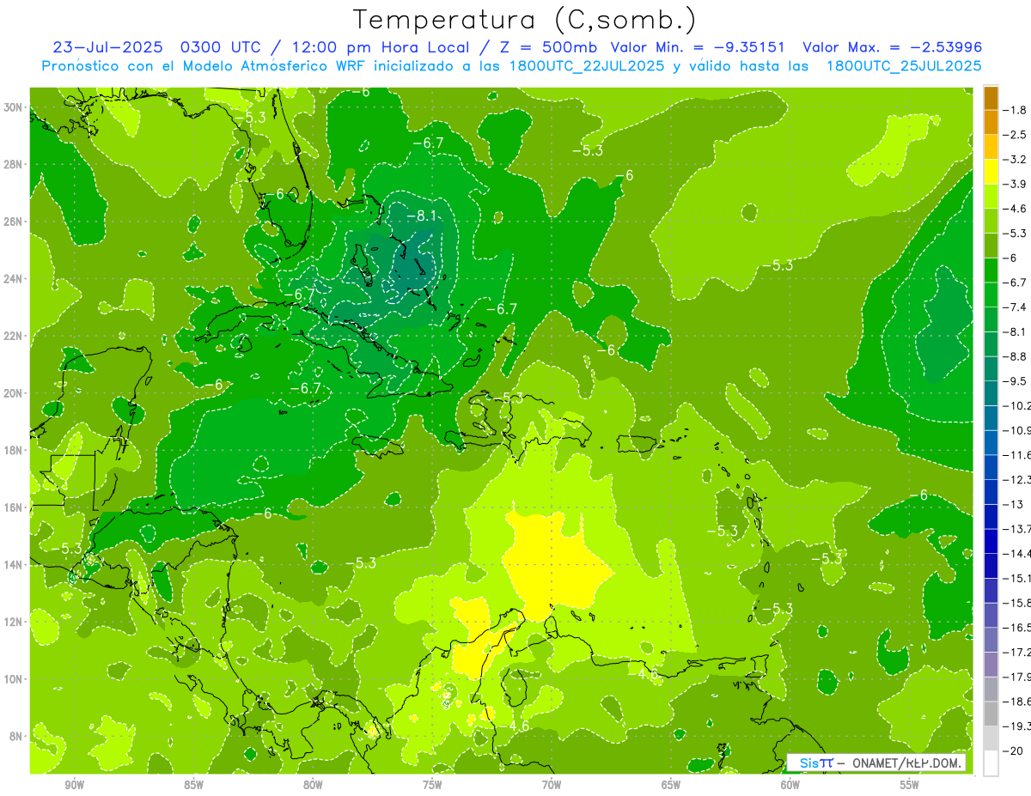Image resolution: width=1031 pixels, height=796 pixels.
Task: Click the 22N latitude axis label
Action: pyautogui.click(x=14, y=336)
